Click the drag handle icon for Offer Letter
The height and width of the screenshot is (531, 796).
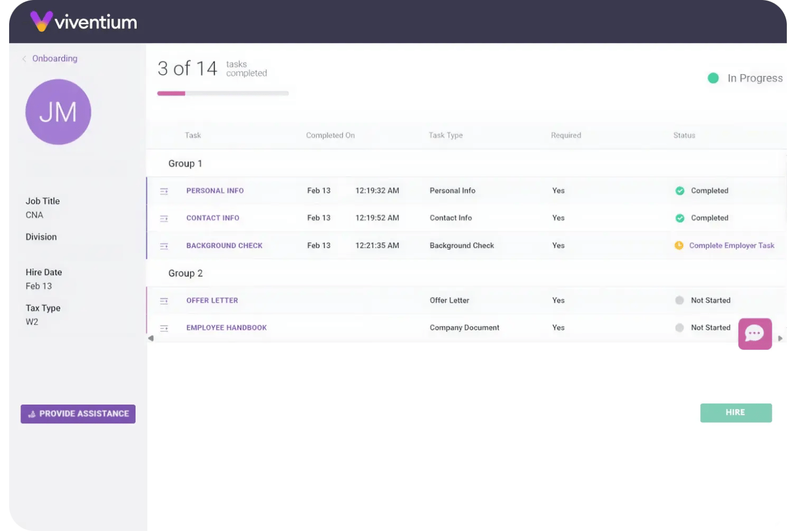pyautogui.click(x=164, y=301)
